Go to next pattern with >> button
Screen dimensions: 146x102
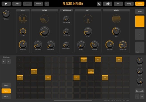[x=142, y=97]
